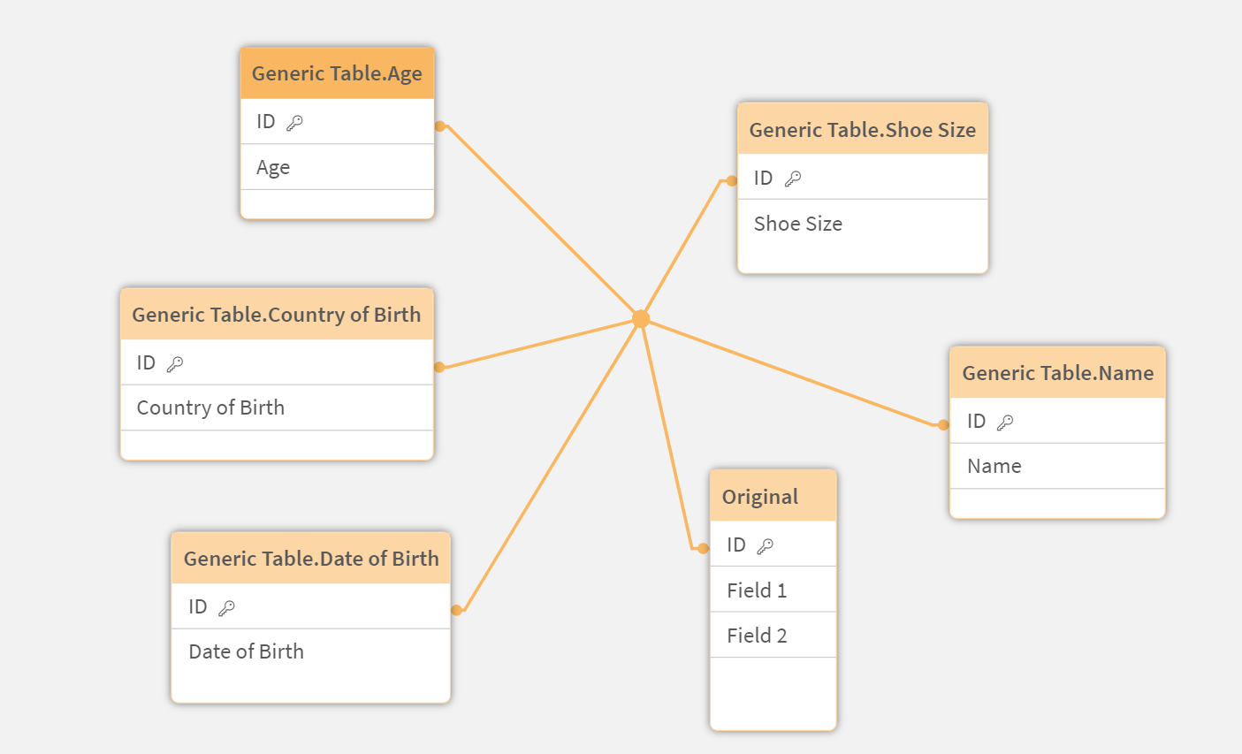Screen dimensions: 1242x754
Task: Select the Generic Table.Age table header
Action: coord(337,73)
